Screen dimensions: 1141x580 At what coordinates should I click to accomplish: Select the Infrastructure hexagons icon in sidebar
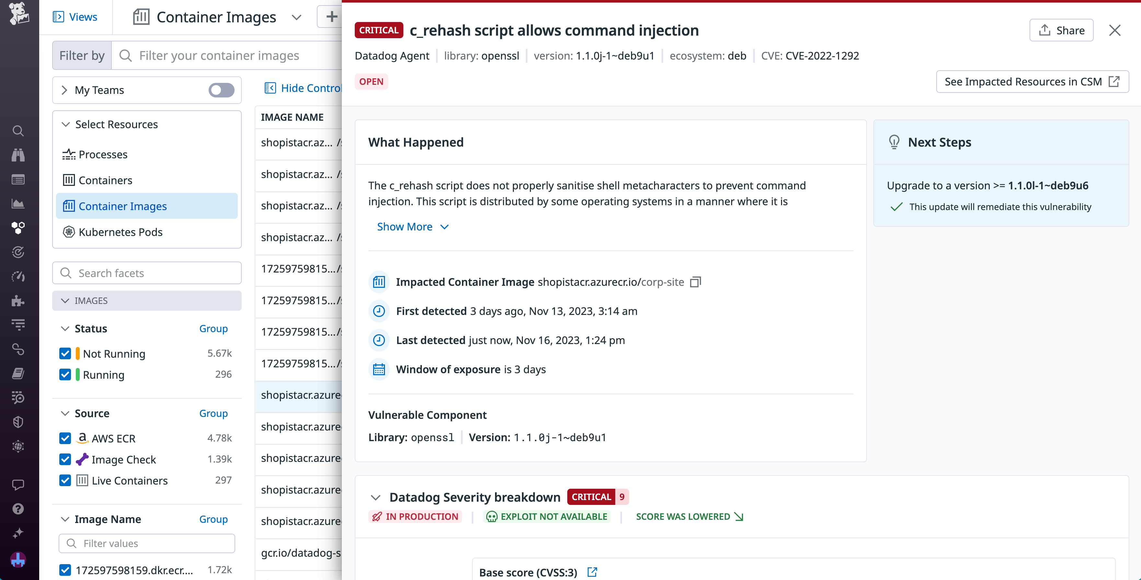[18, 228]
